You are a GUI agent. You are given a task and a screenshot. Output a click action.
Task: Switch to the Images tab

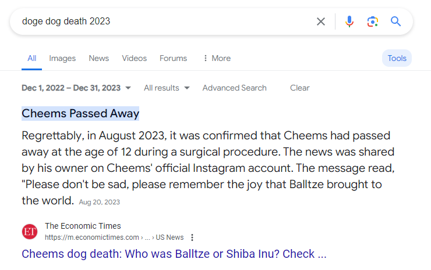coord(62,58)
